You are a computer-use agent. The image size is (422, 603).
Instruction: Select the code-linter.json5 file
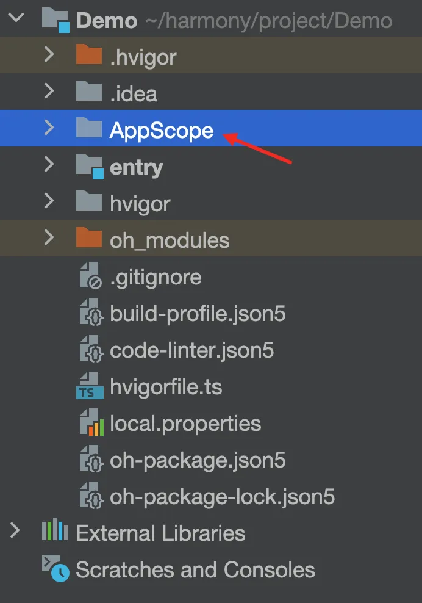211,350
